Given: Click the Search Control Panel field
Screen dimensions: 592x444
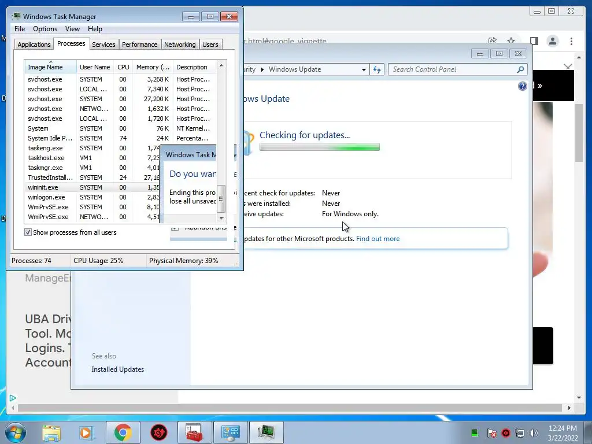Looking at the screenshot, I should (x=453, y=69).
